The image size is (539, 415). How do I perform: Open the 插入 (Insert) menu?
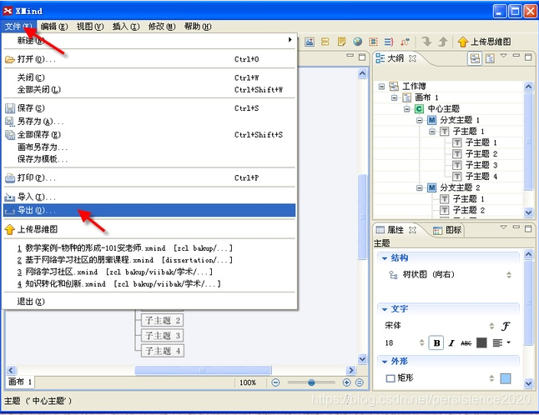(126, 27)
